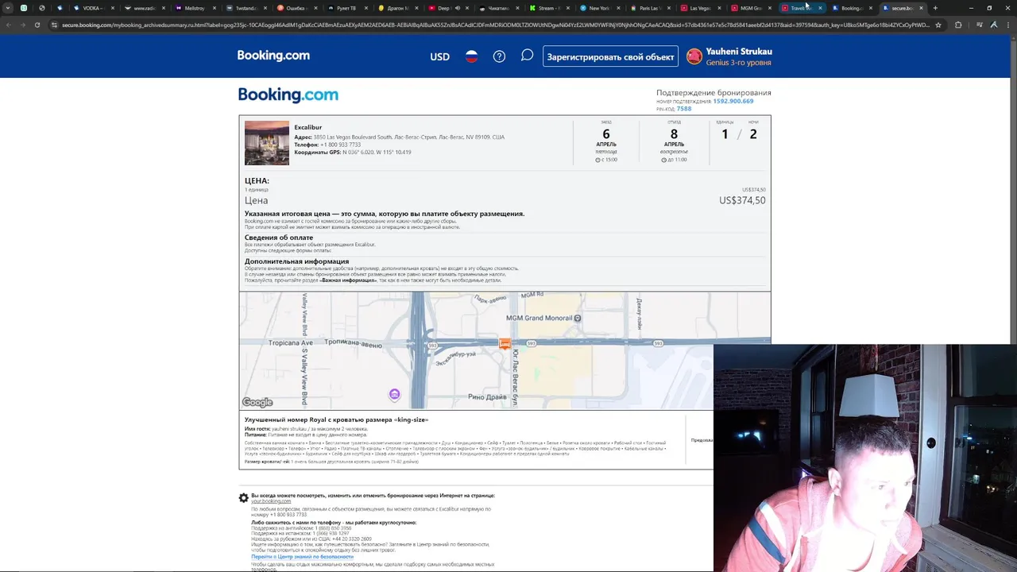Click the orange hotel marker on map
This screenshot has width=1017, height=572.
(x=505, y=343)
